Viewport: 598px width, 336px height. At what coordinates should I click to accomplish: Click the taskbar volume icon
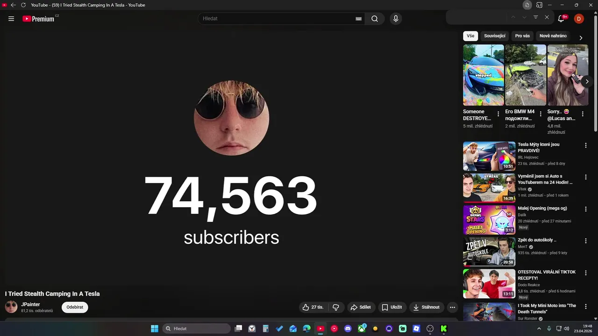(567, 329)
